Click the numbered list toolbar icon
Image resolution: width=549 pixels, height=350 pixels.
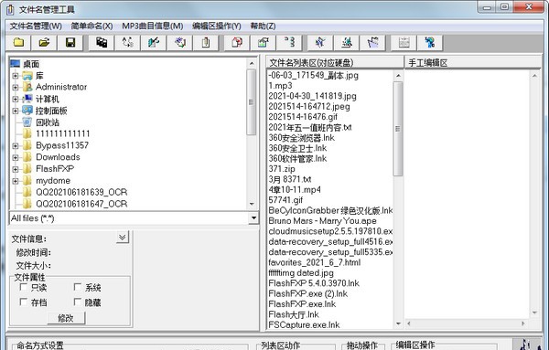(289, 43)
